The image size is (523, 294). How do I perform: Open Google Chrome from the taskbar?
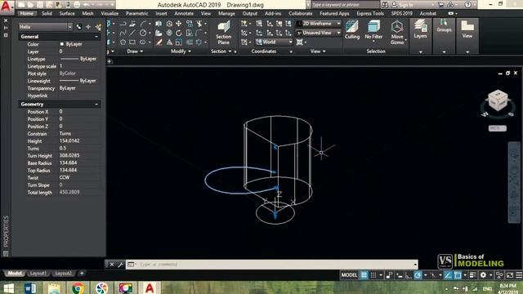(78, 287)
